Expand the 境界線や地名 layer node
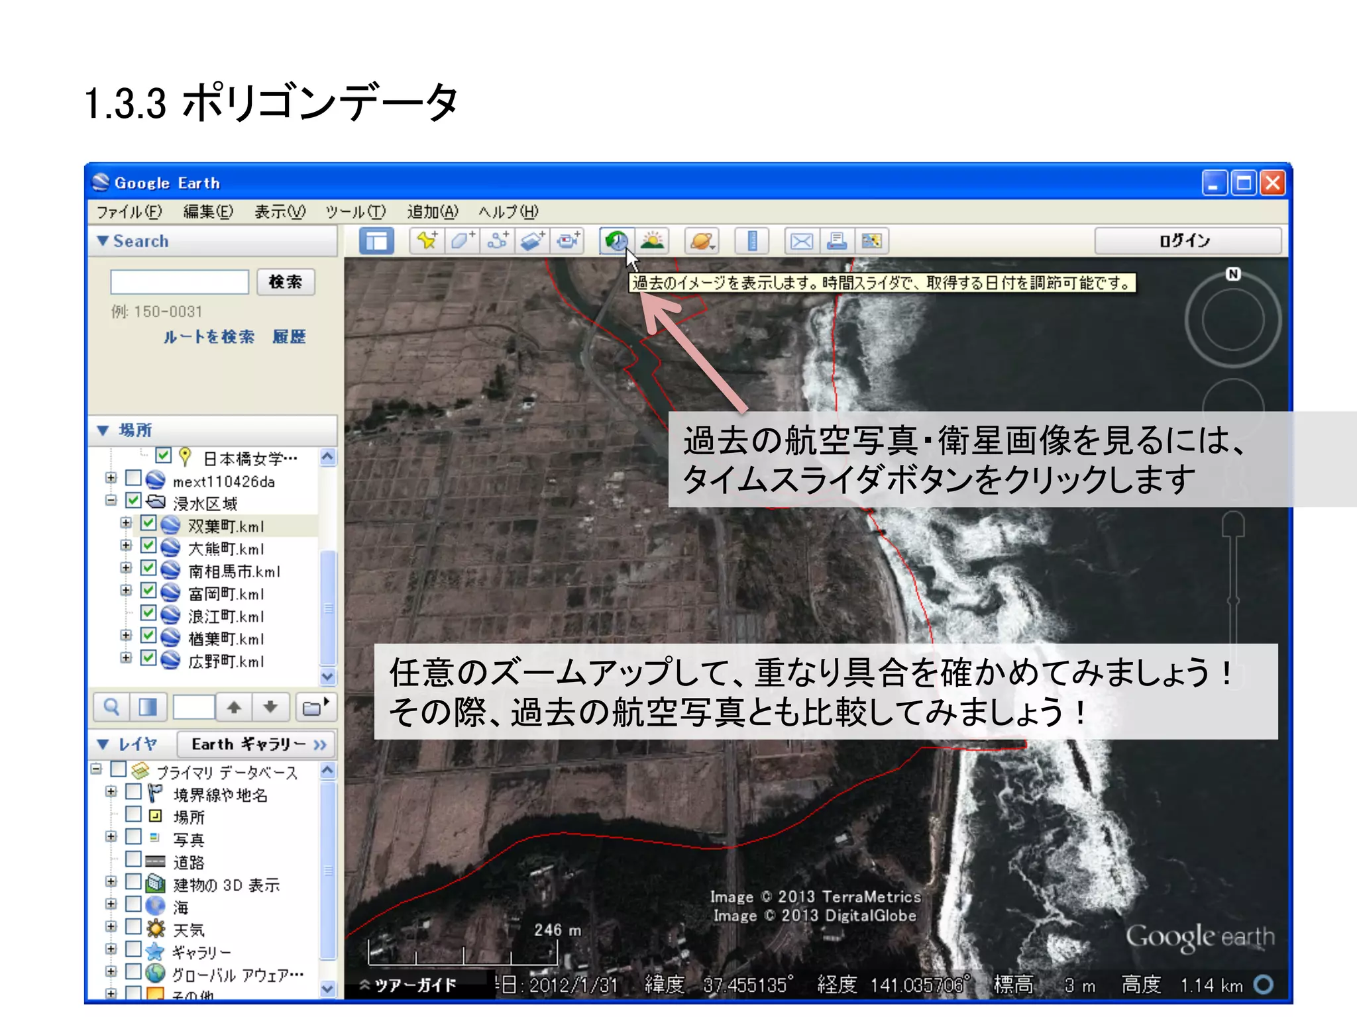This screenshot has height=1017, width=1357. [111, 792]
